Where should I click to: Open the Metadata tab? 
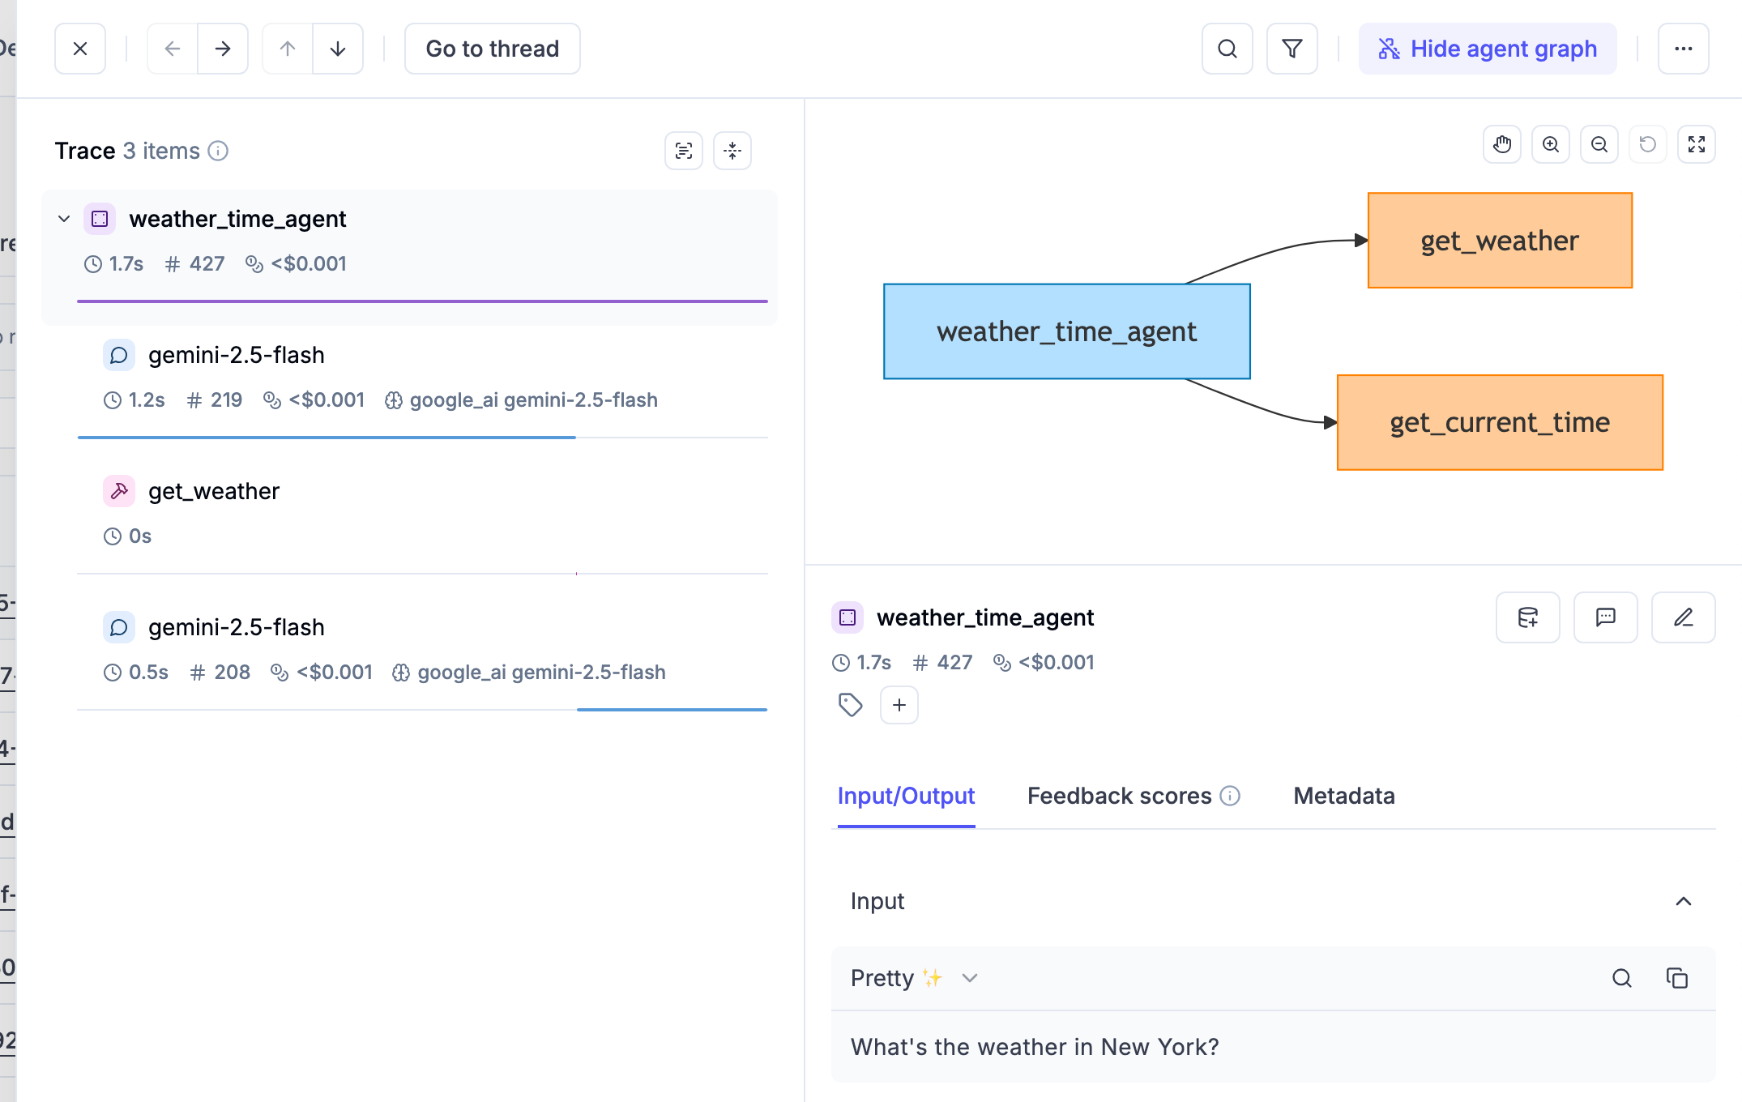coord(1343,796)
